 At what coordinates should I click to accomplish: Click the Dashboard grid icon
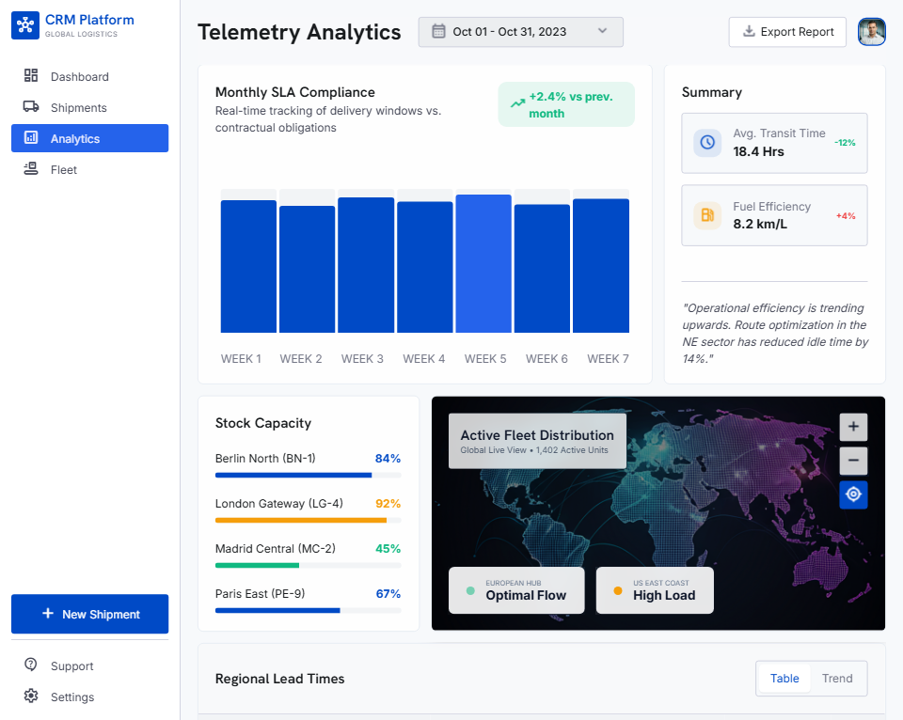(x=31, y=76)
